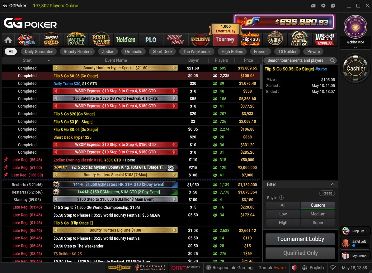The height and width of the screenshot is (273, 372).
Task: Click the Buy-in info icon
Action: coord(281,198)
